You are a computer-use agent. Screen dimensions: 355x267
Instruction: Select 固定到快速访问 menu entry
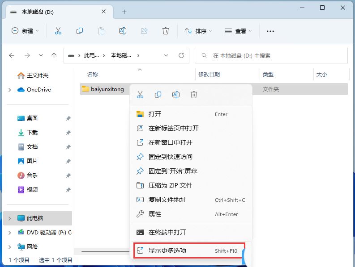[191, 157]
